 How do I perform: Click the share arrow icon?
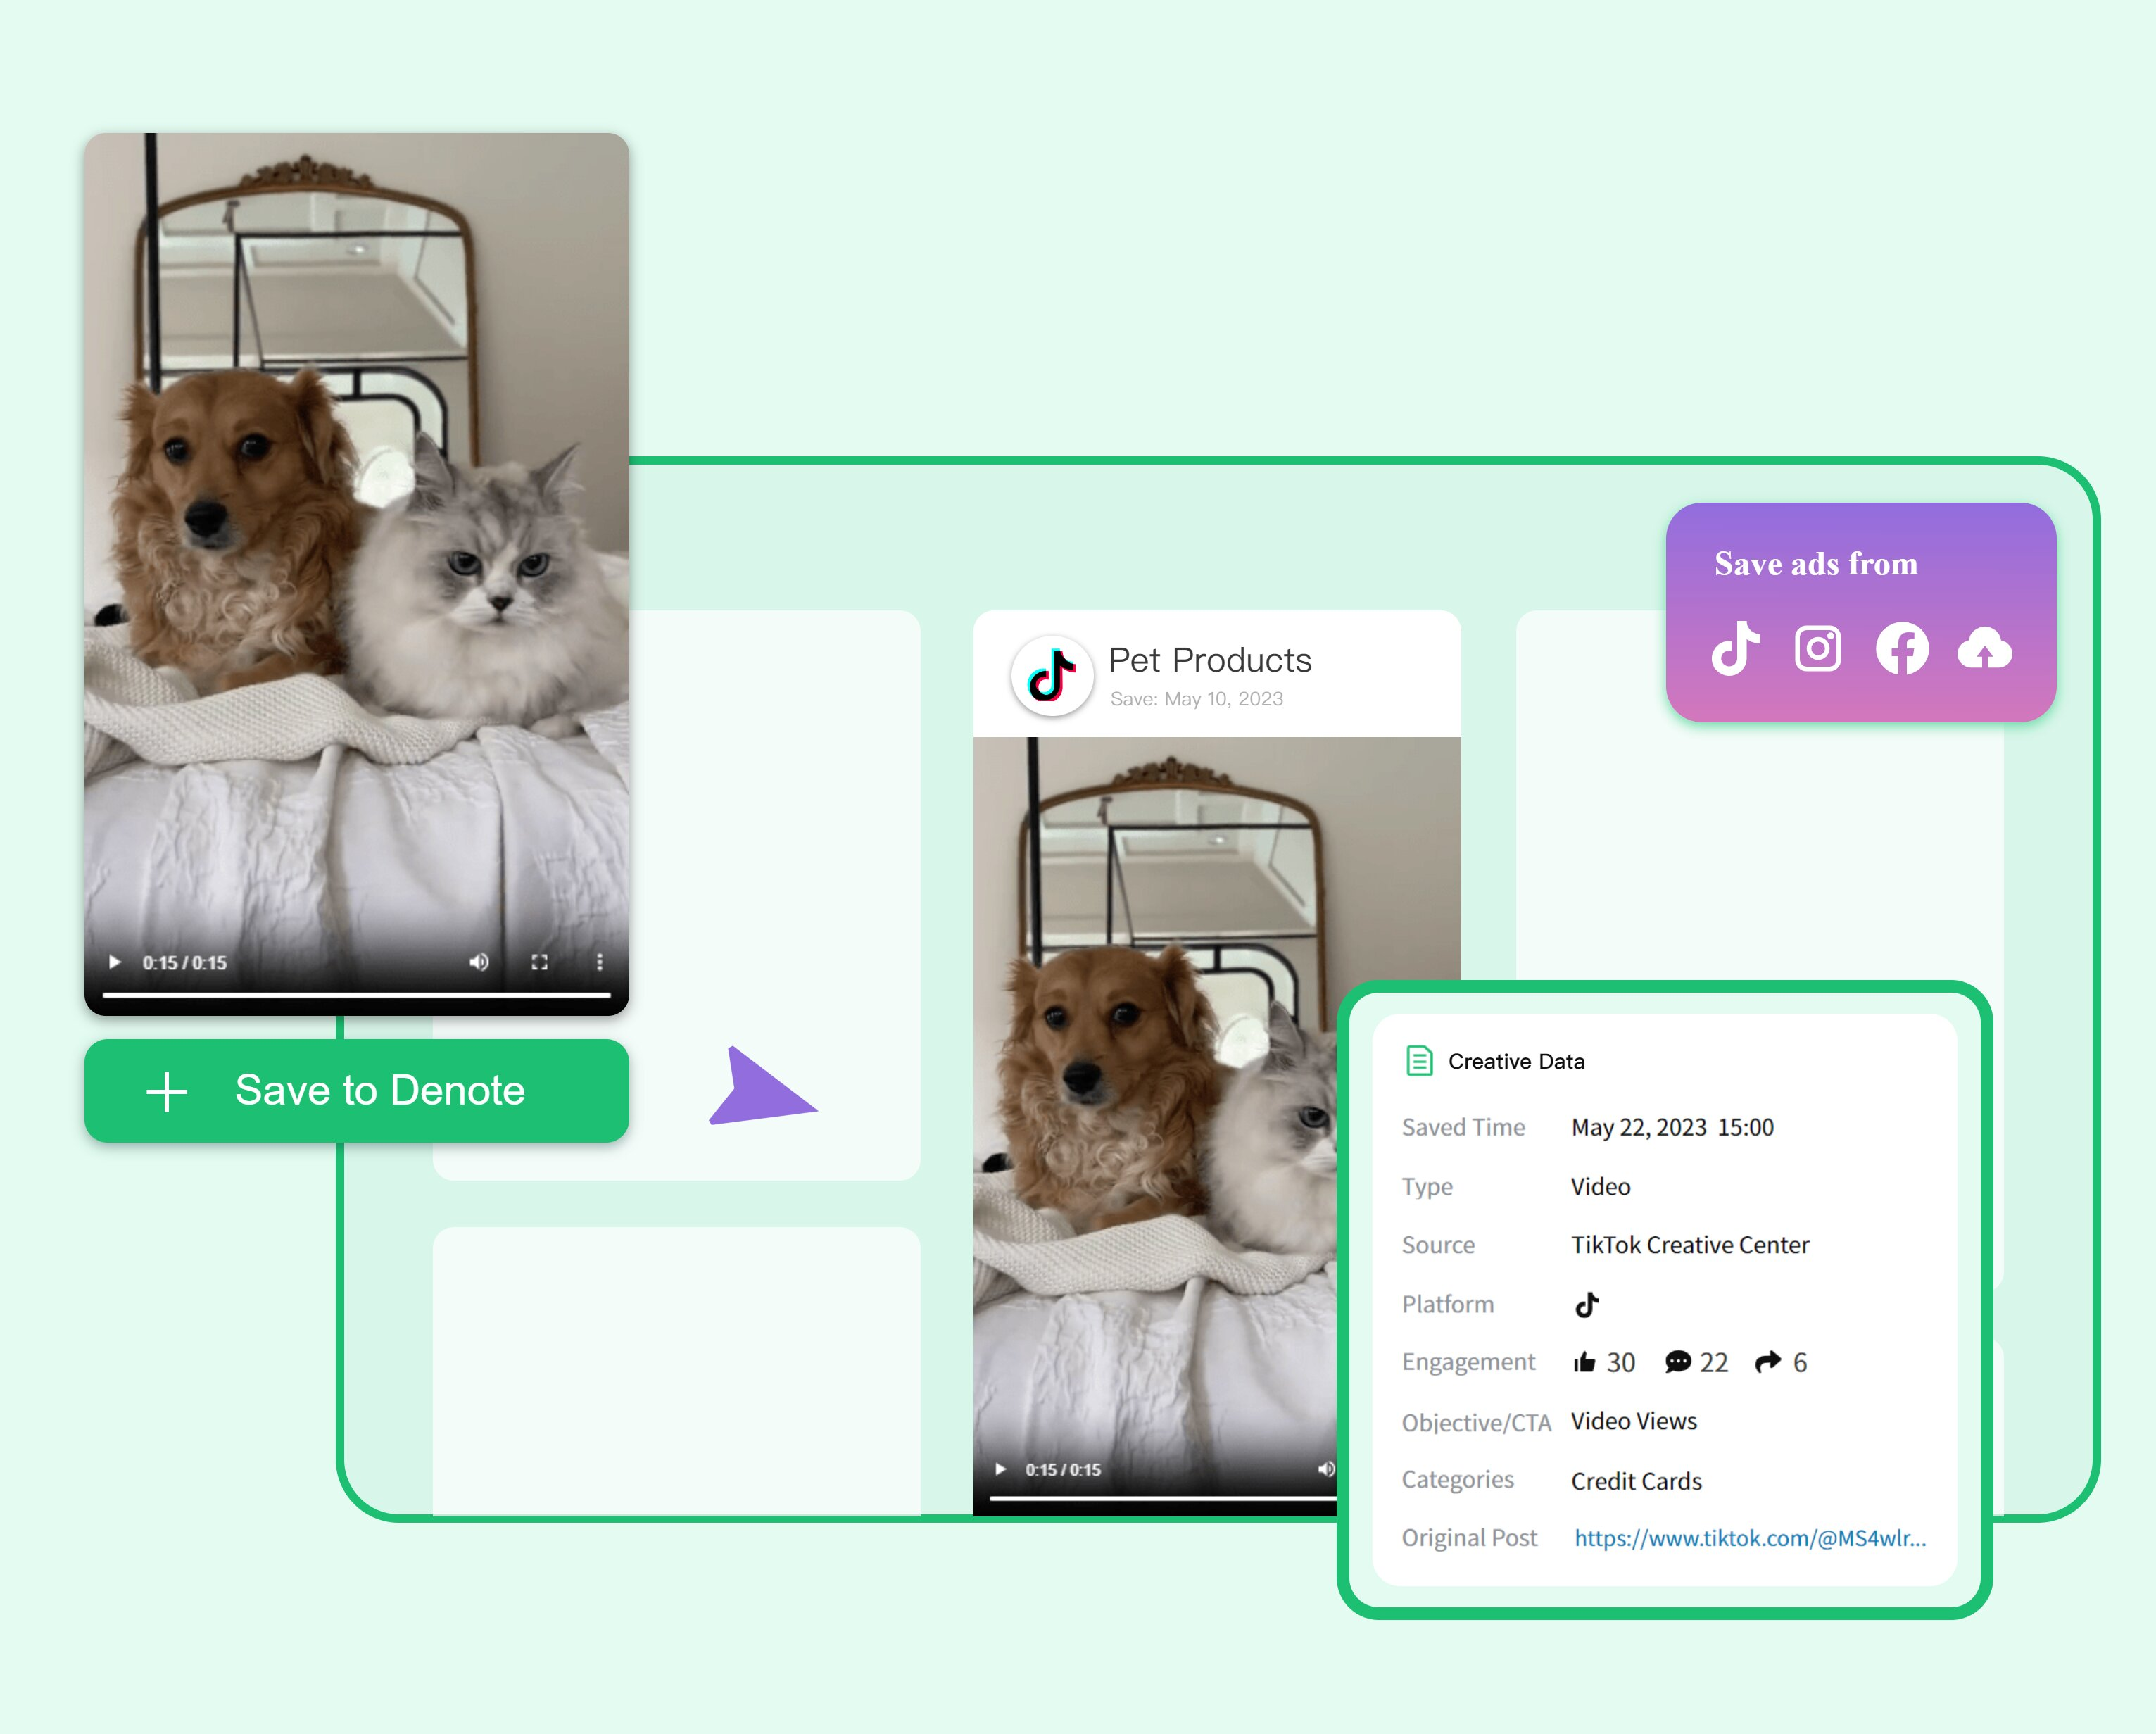point(1768,1361)
